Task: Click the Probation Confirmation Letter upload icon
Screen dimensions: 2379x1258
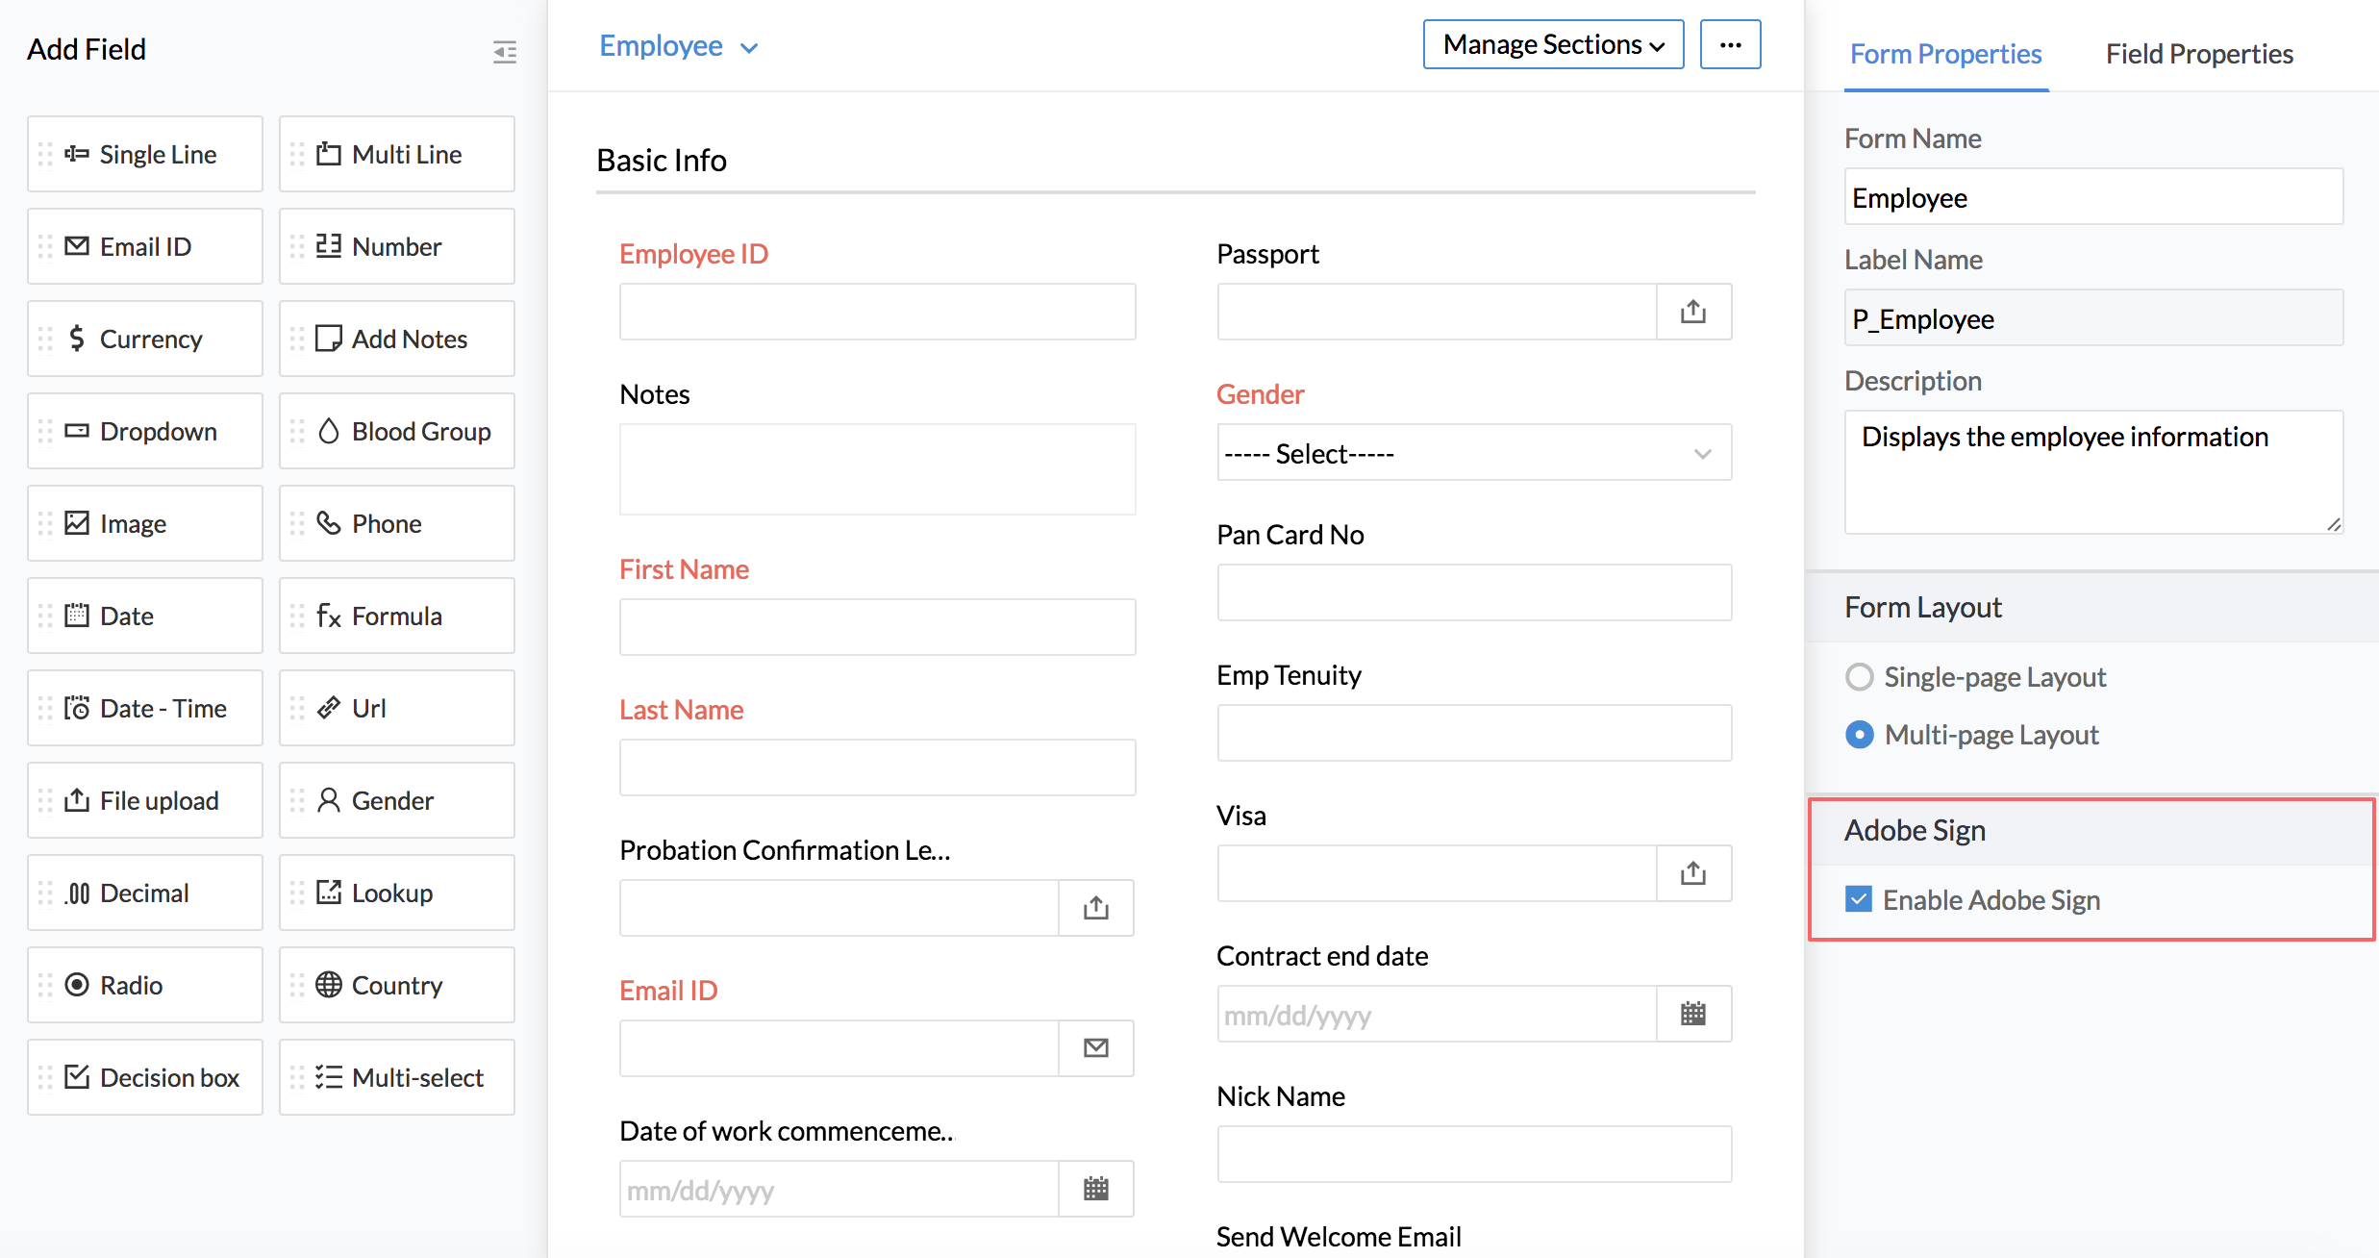Action: 1096,908
